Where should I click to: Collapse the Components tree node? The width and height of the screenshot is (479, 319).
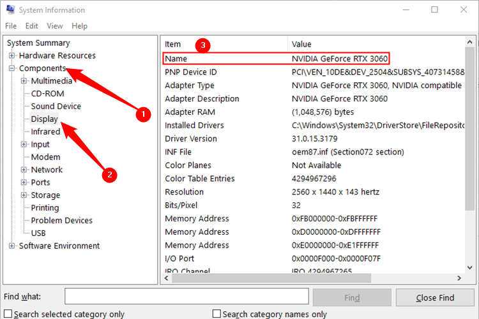pos(11,69)
